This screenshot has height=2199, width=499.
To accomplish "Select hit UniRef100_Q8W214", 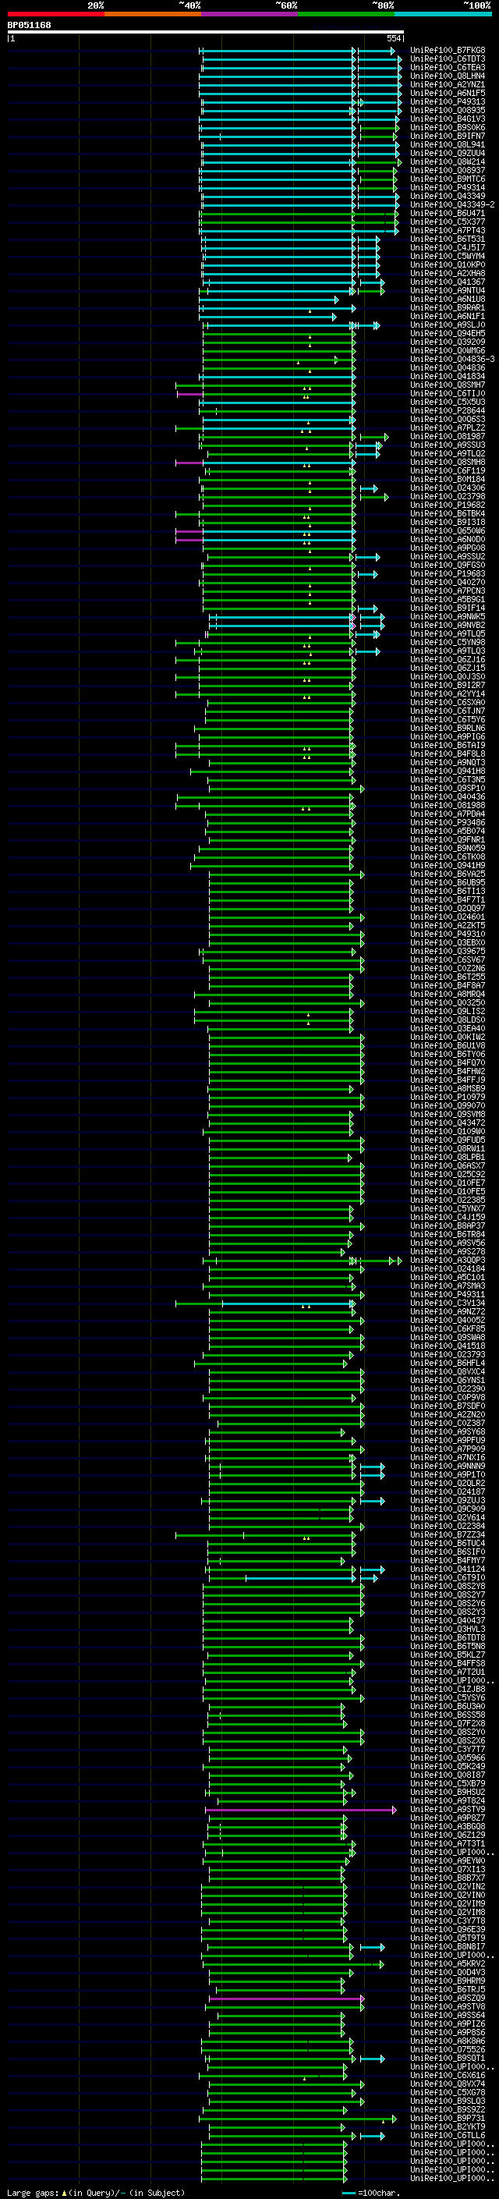I will pyautogui.click(x=448, y=161).
